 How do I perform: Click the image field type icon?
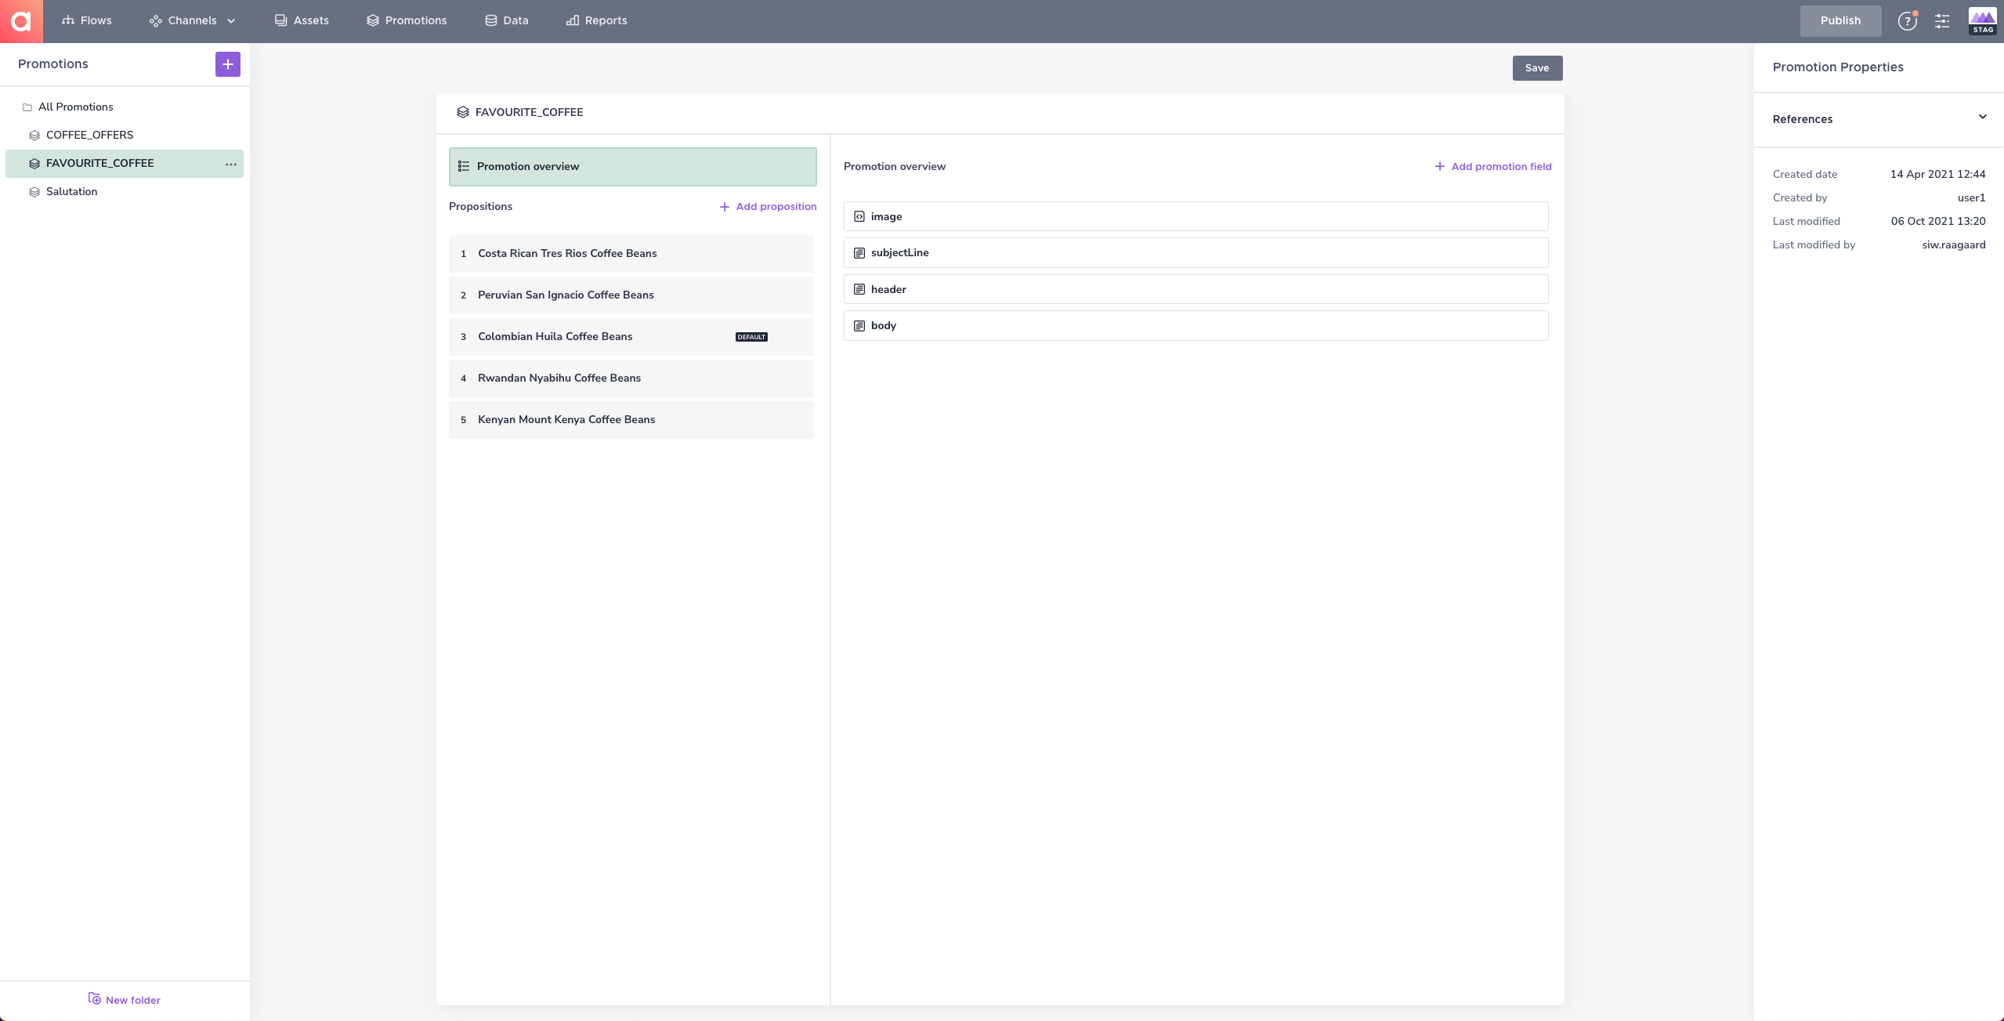pos(859,216)
